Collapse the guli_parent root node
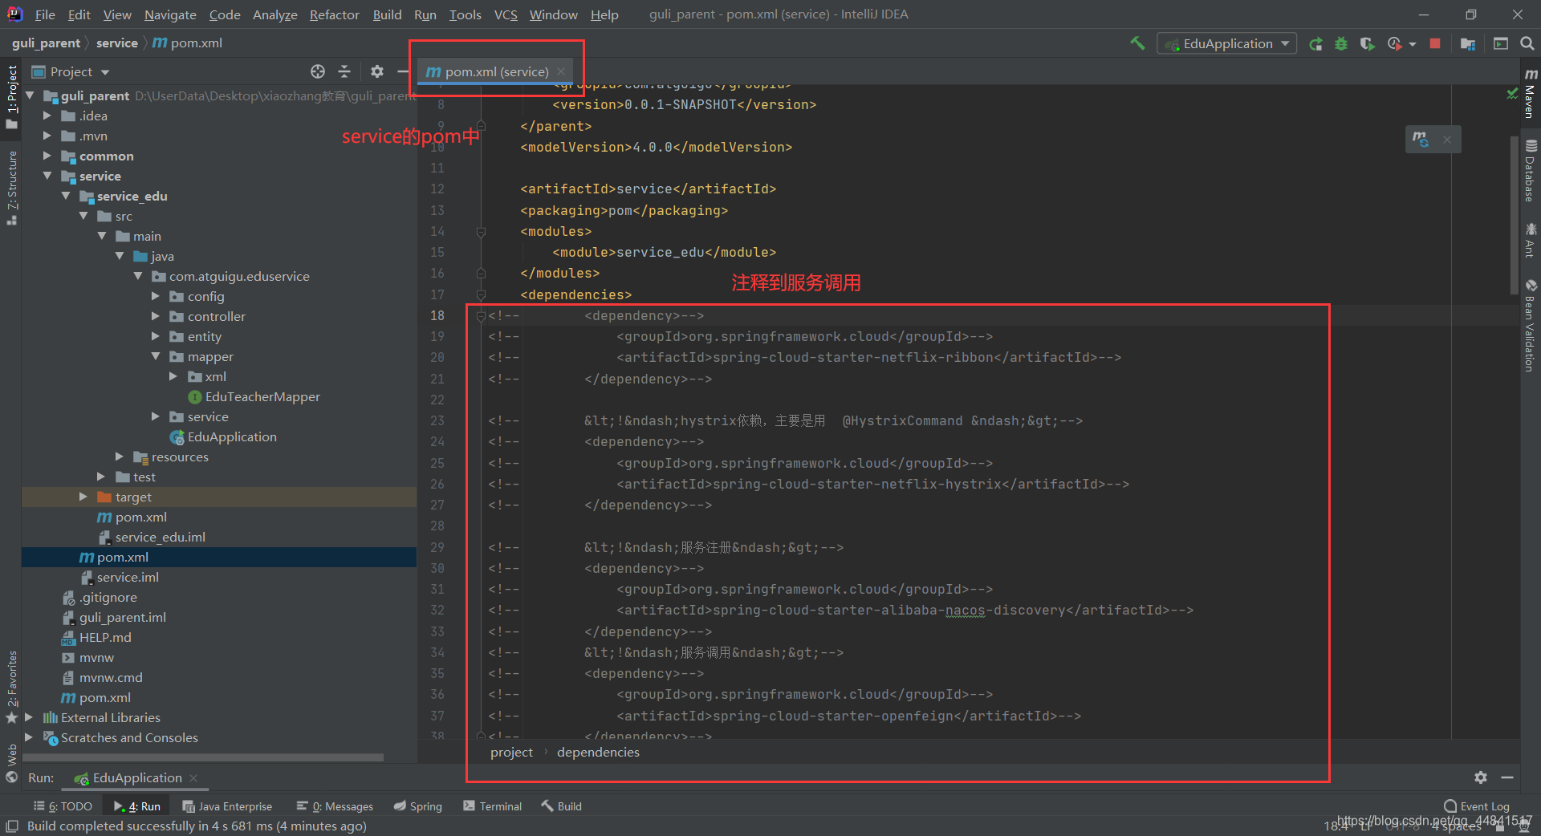The height and width of the screenshot is (836, 1541). tap(30, 95)
